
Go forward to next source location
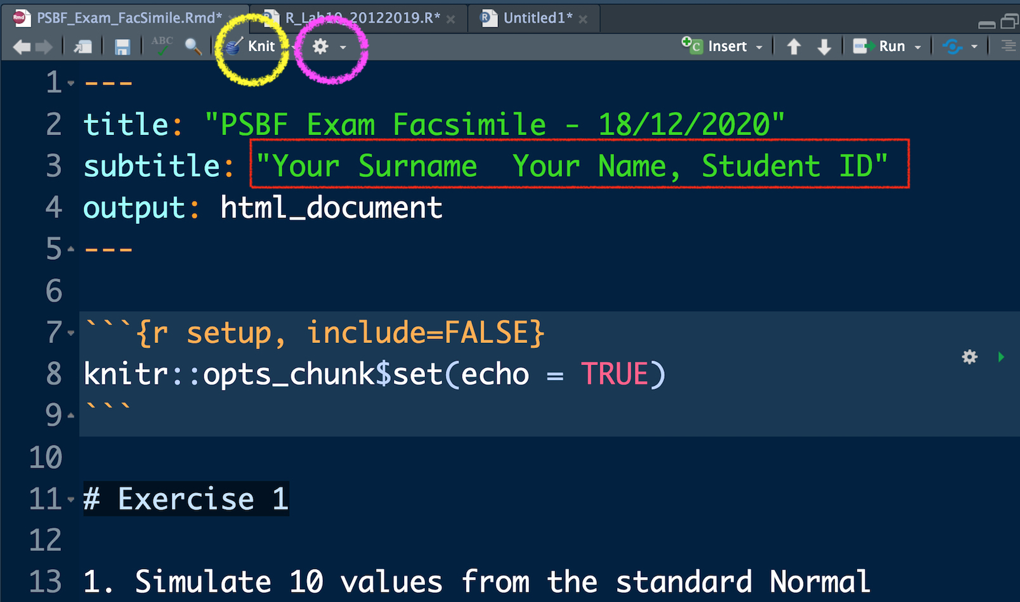44,47
